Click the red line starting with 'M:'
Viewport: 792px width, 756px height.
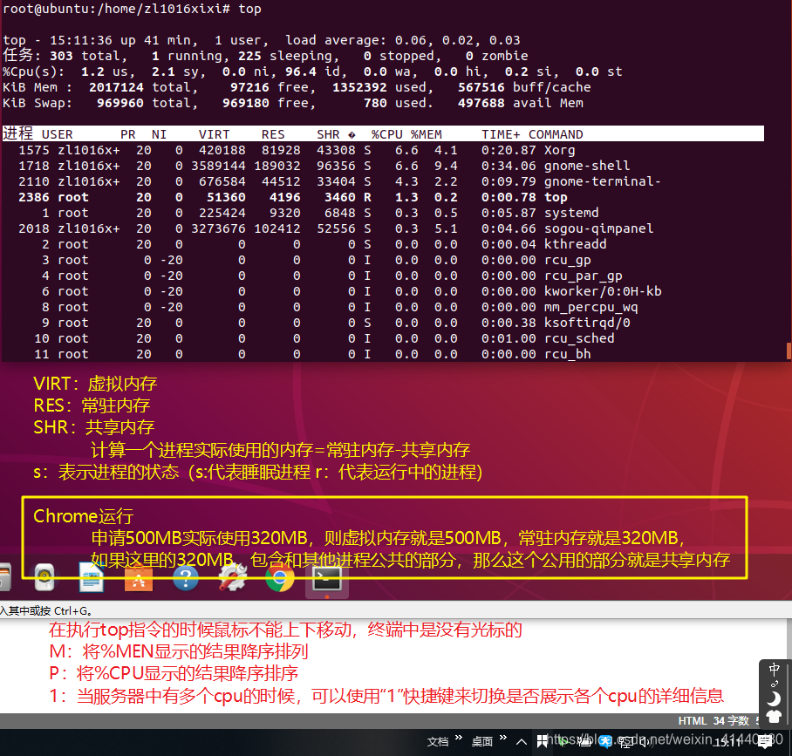tap(178, 651)
